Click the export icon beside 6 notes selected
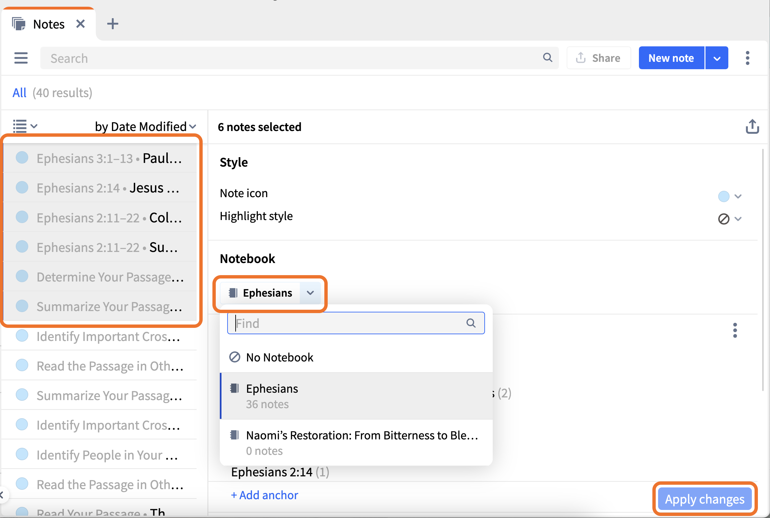This screenshot has width=770, height=518. pyautogui.click(x=752, y=127)
